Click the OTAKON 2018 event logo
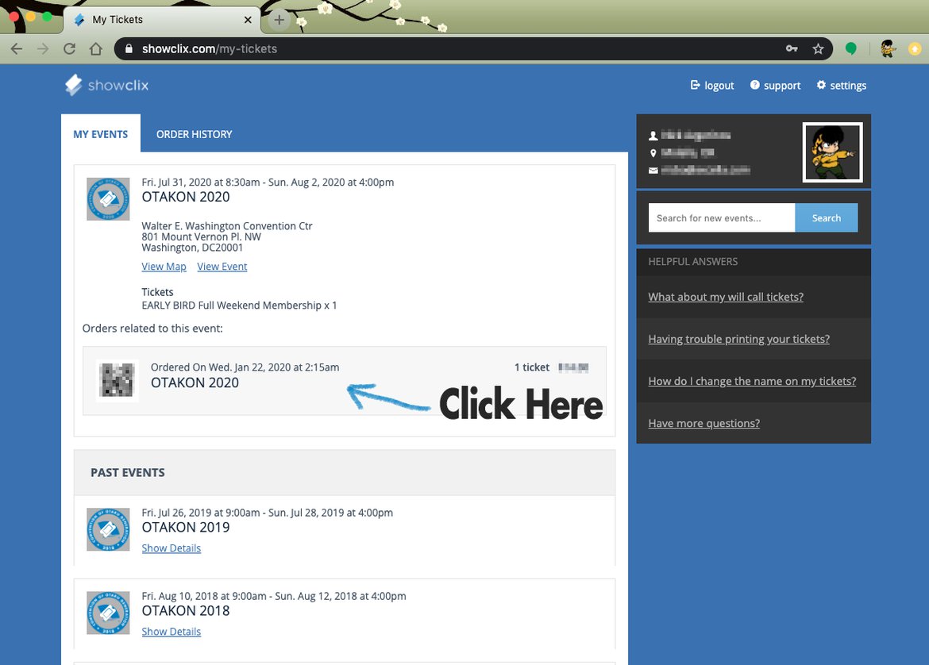This screenshot has width=929, height=665. [108, 613]
